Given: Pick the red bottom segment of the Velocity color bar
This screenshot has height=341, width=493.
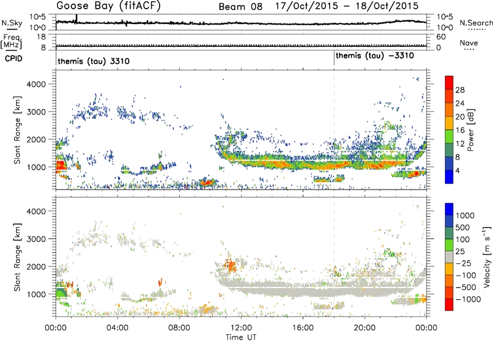Looking at the screenshot, I should (449, 305).
